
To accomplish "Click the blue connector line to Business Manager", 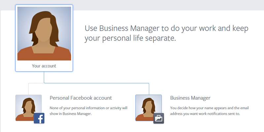I will (96, 83).
